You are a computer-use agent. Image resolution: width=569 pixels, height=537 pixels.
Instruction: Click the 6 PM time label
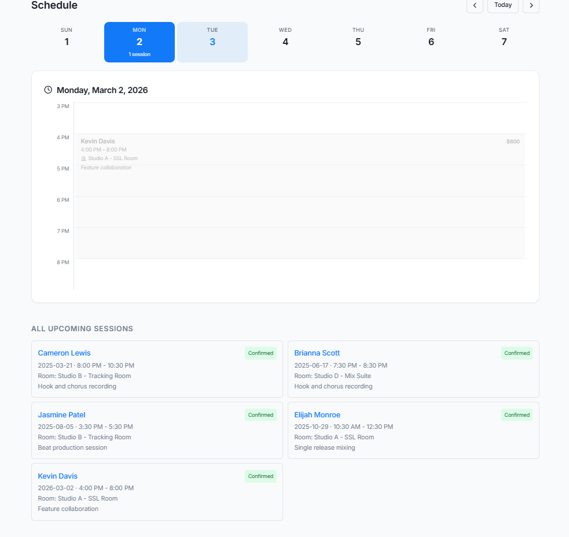click(63, 200)
